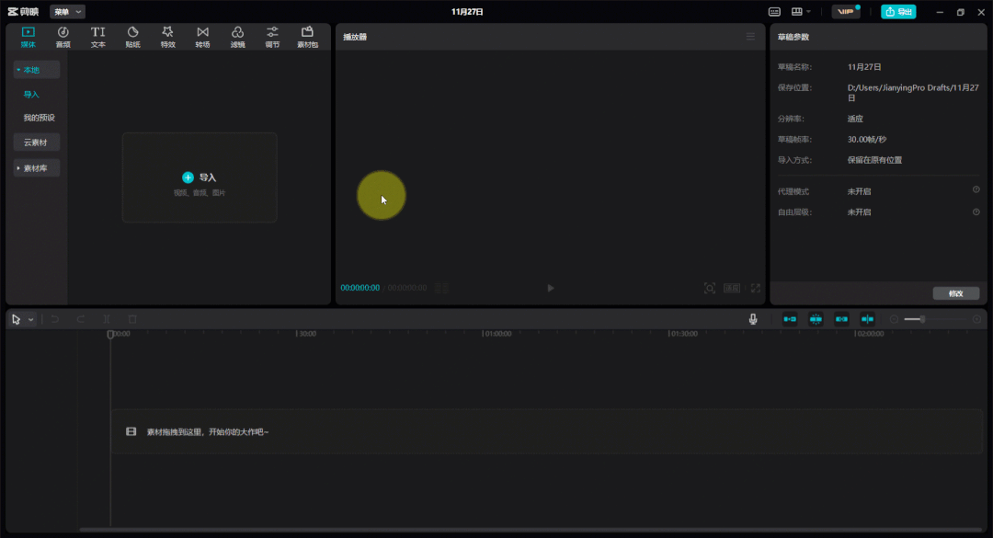Click the 修改 (Modify) button
Image resolution: width=993 pixels, height=538 pixels.
point(955,293)
